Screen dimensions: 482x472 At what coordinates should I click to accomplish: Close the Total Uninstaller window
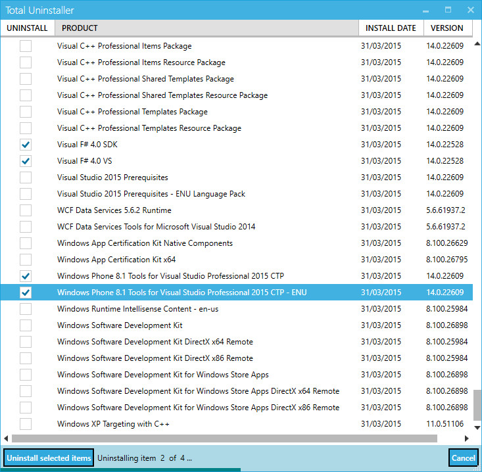[x=471, y=10]
